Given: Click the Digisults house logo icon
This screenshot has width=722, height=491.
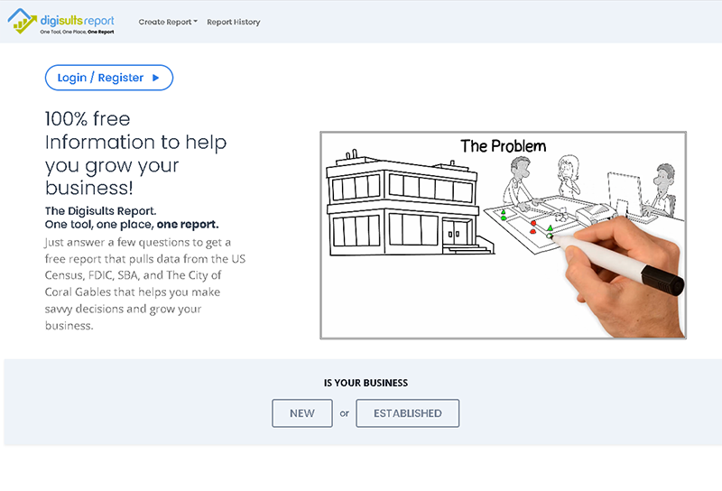Looking at the screenshot, I should click(x=23, y=21).
